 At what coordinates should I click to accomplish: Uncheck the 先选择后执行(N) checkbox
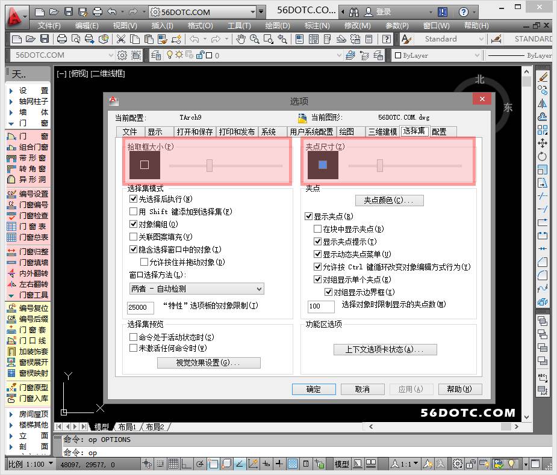[134, 199]
